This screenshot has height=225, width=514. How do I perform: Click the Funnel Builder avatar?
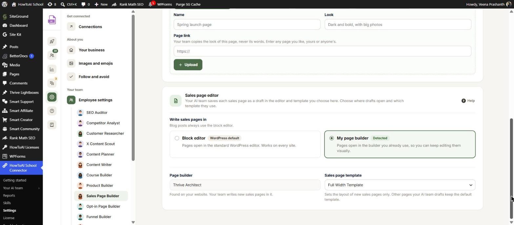click(80, 217)
